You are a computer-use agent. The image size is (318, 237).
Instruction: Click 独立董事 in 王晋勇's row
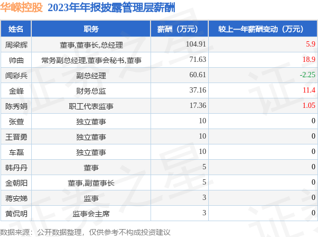91,137
